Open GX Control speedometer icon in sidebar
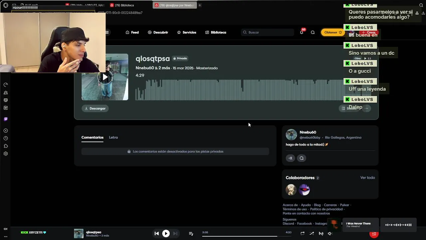The image size is (426, 240). (6, 85)
